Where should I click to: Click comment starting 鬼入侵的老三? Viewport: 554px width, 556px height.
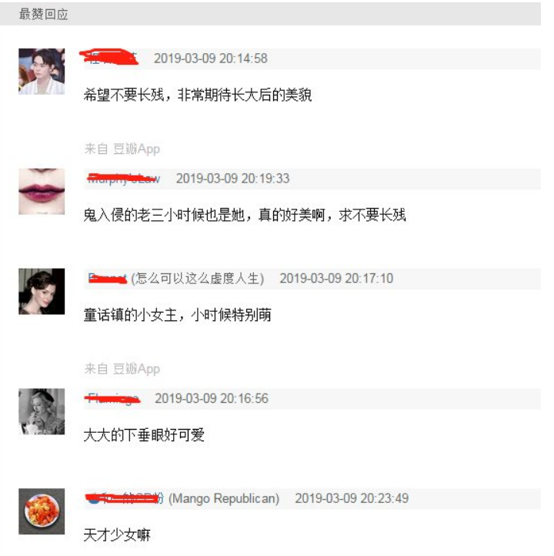[245, 215]
